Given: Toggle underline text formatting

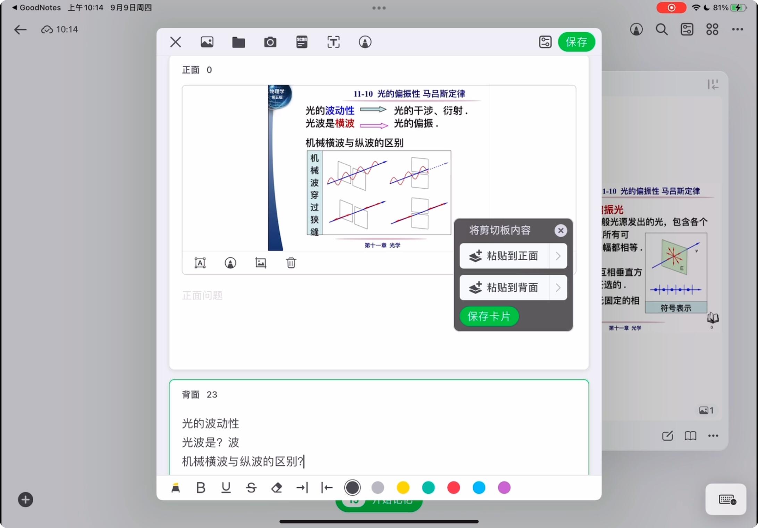Looking at the screenshot, I should [x=226, y=488].
